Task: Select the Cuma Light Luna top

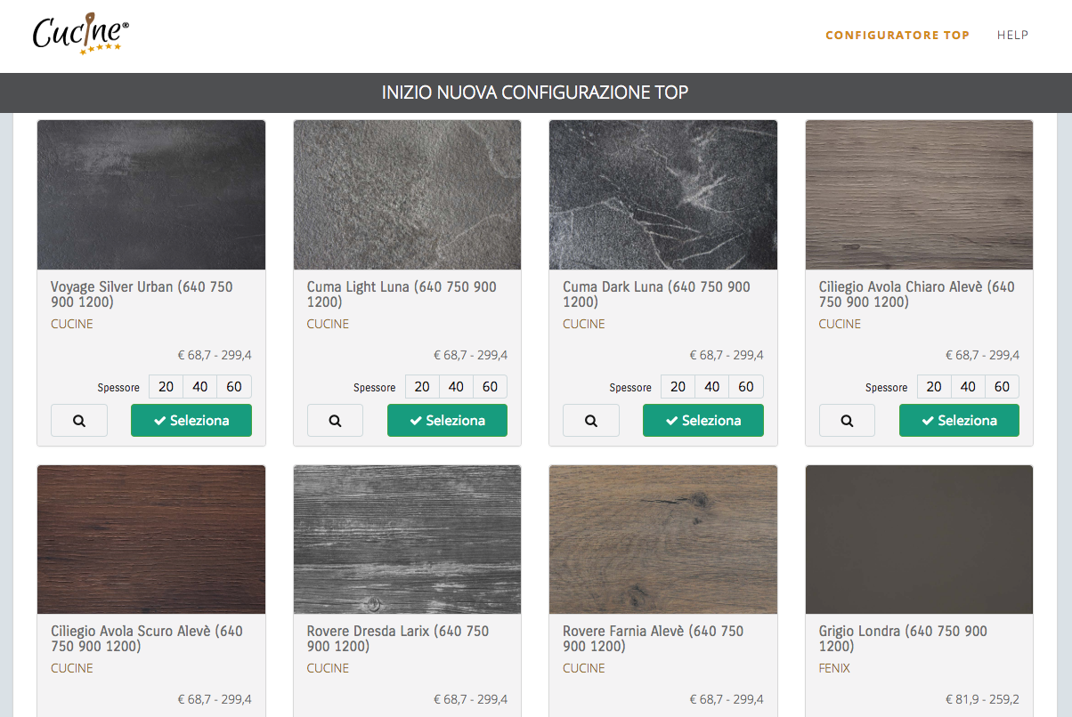Action: pos(447,421)
